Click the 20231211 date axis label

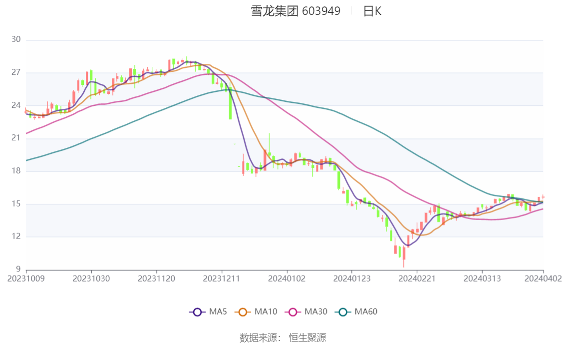(x=221, y=279)
